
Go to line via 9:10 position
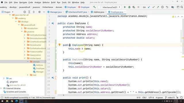click(x=139, y=98)
